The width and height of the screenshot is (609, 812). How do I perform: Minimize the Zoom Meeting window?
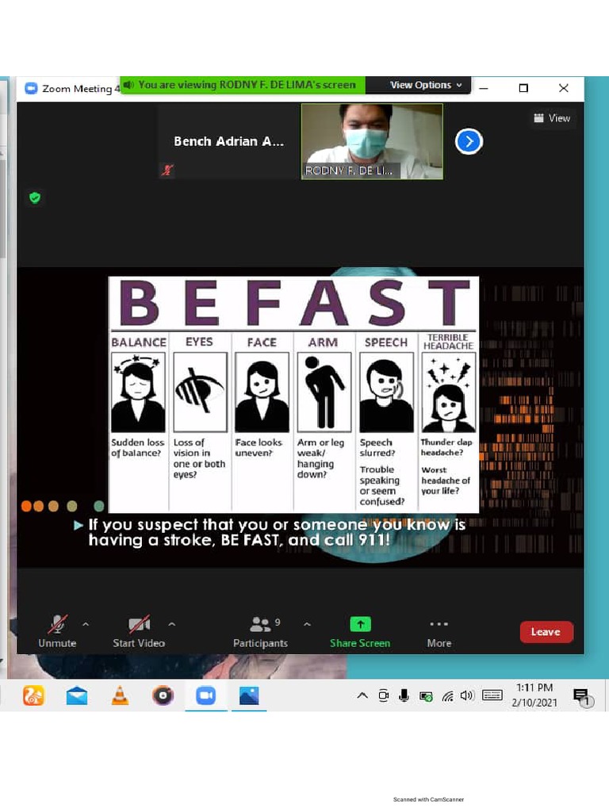[x=484, y=89]
